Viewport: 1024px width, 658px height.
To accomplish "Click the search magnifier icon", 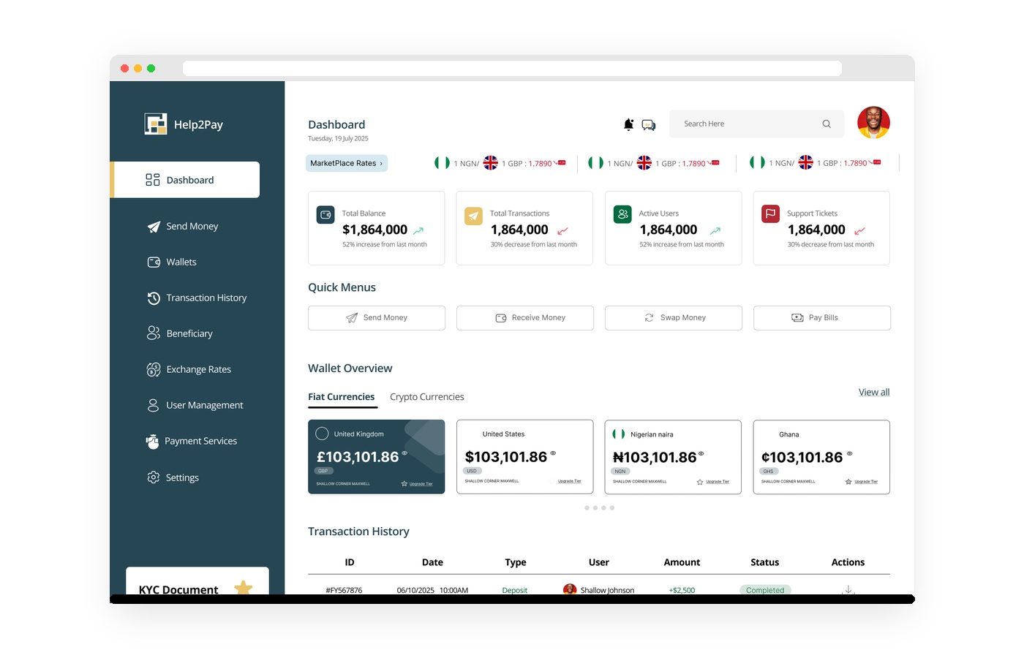I will pyautogui.click(x=827, y=124).
